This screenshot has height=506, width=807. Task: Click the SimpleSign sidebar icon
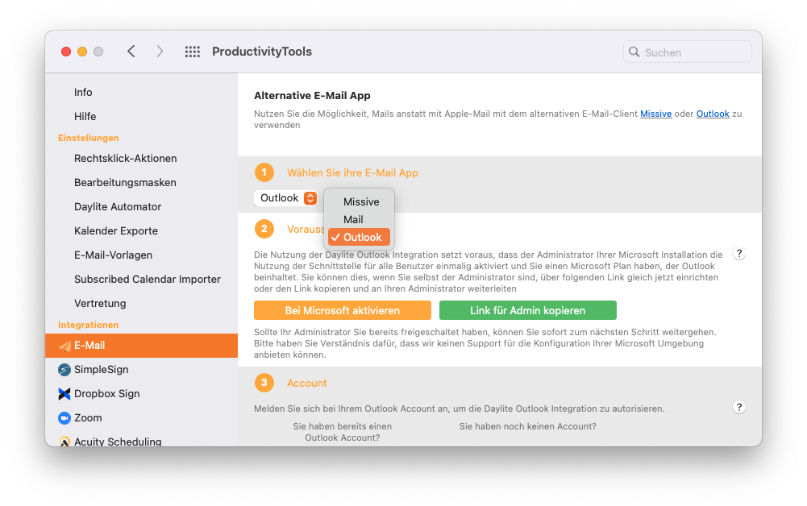click(64, 370)
